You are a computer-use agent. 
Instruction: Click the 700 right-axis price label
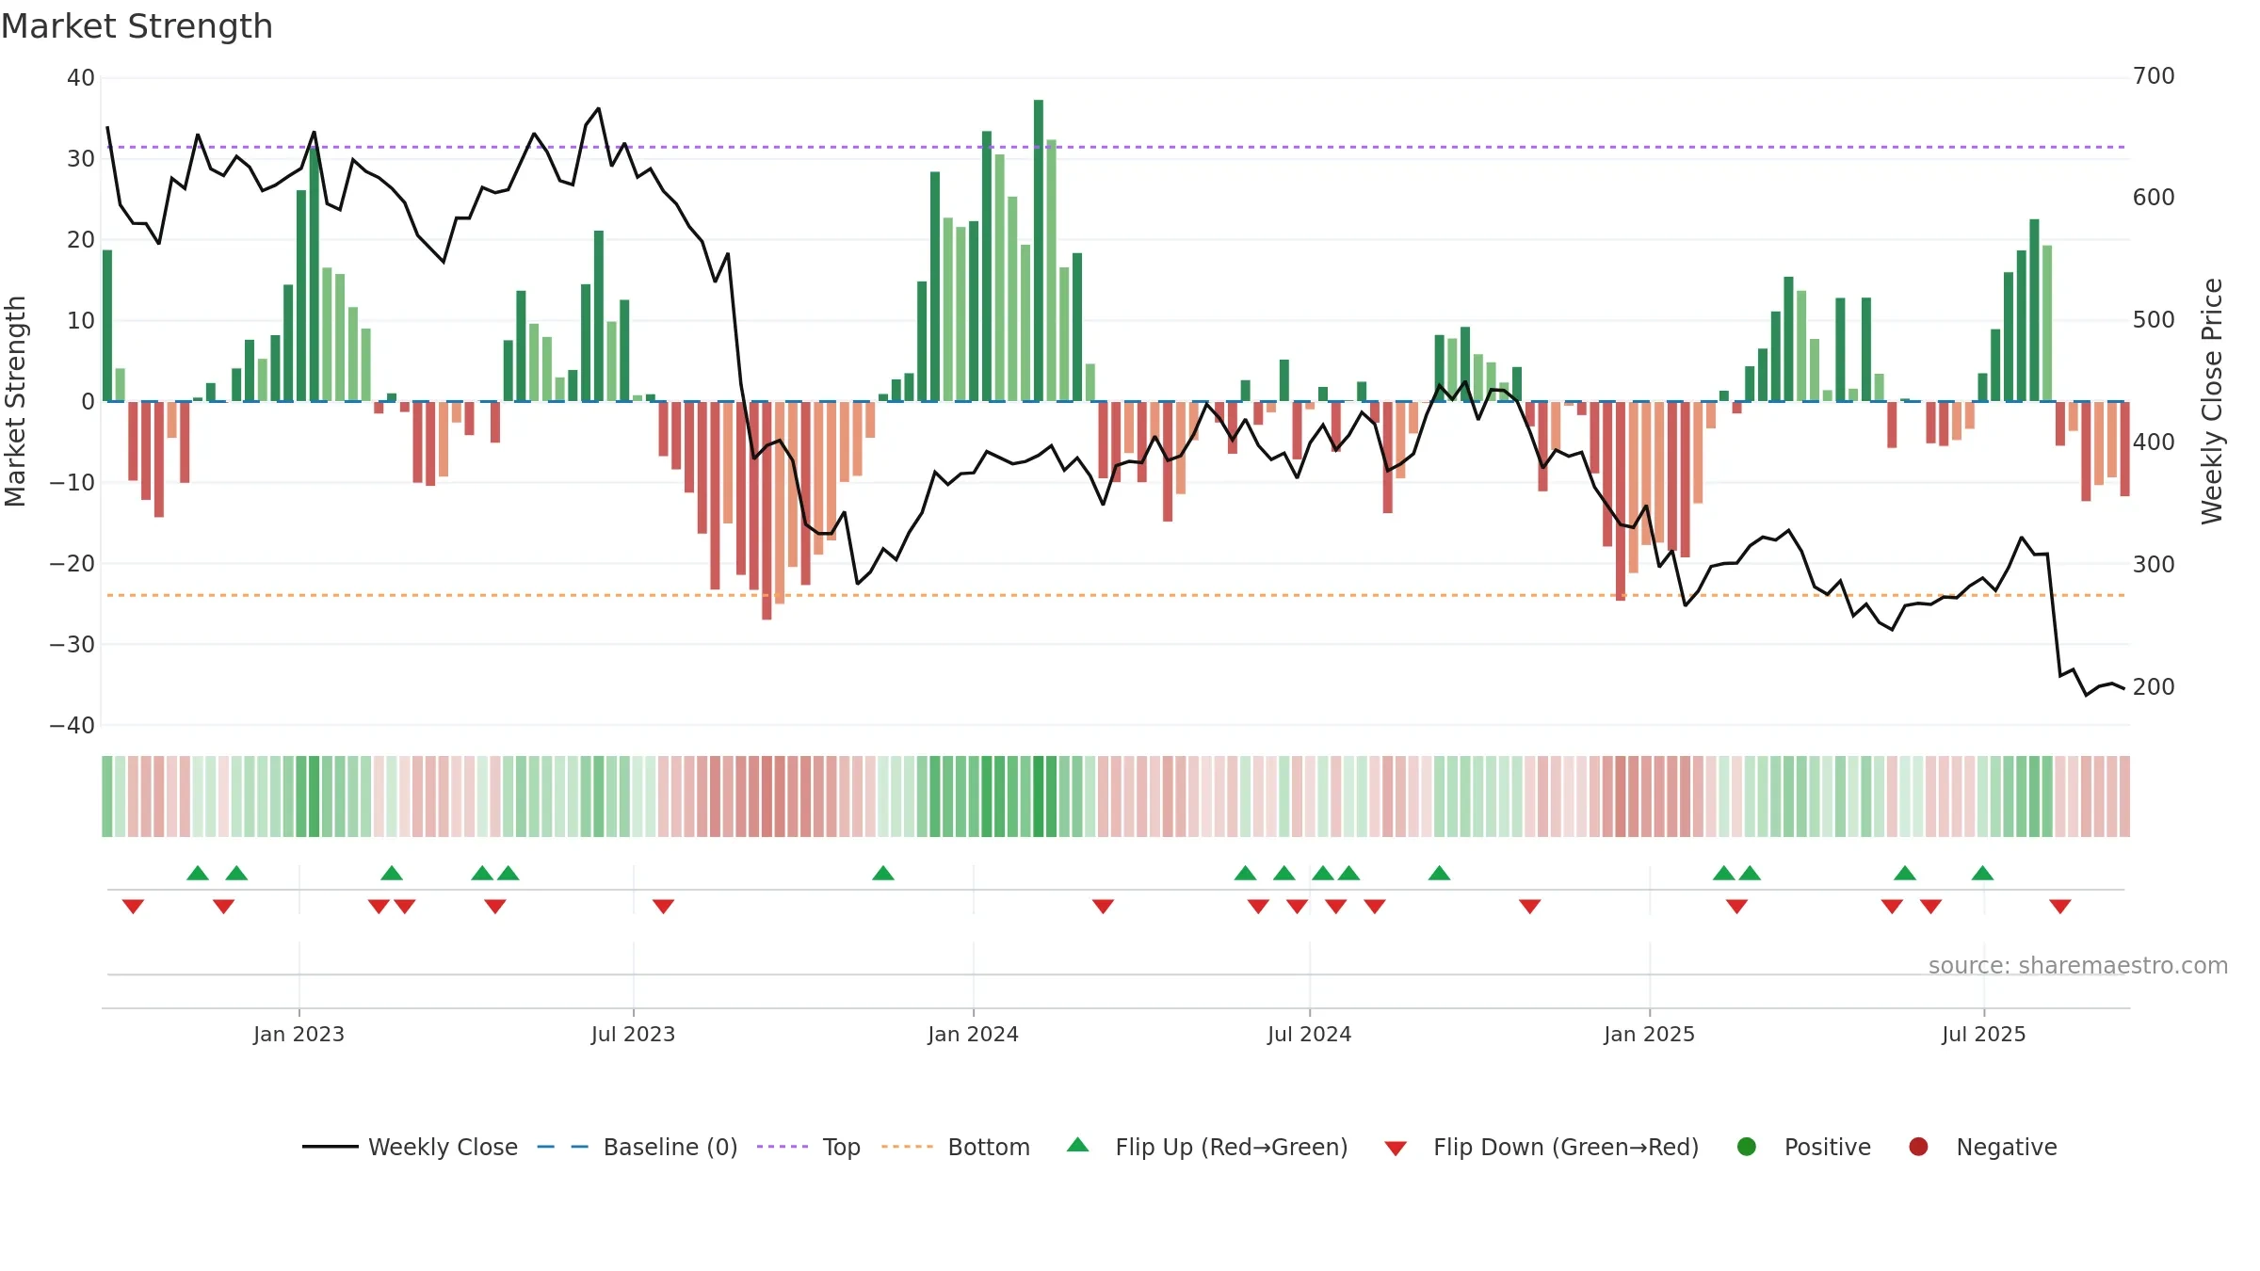[2154, 76]
